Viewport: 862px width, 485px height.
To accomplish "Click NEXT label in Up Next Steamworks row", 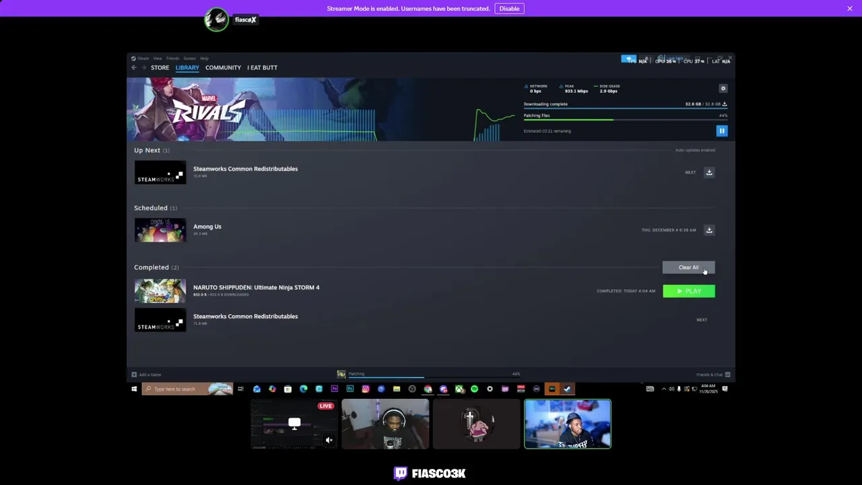I will [690, 172].
